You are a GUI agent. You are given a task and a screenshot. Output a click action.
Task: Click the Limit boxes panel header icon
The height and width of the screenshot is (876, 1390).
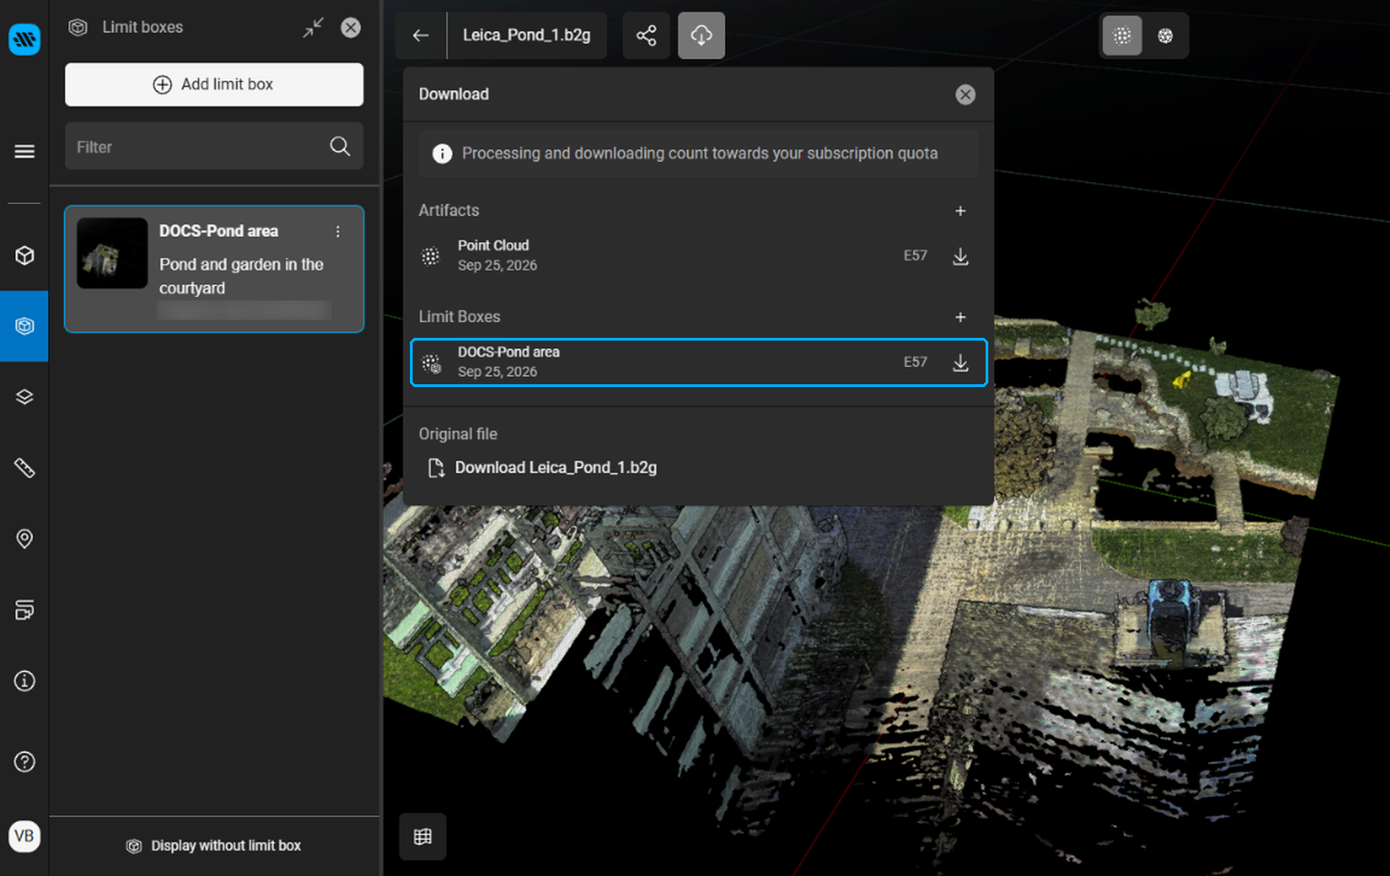click(78, 27)
